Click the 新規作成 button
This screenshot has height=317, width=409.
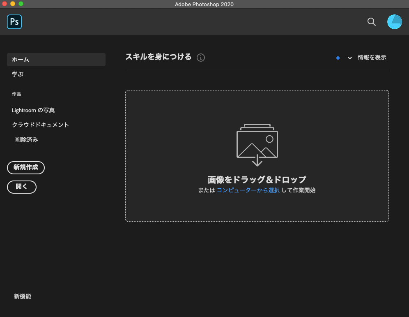[26, 168]
